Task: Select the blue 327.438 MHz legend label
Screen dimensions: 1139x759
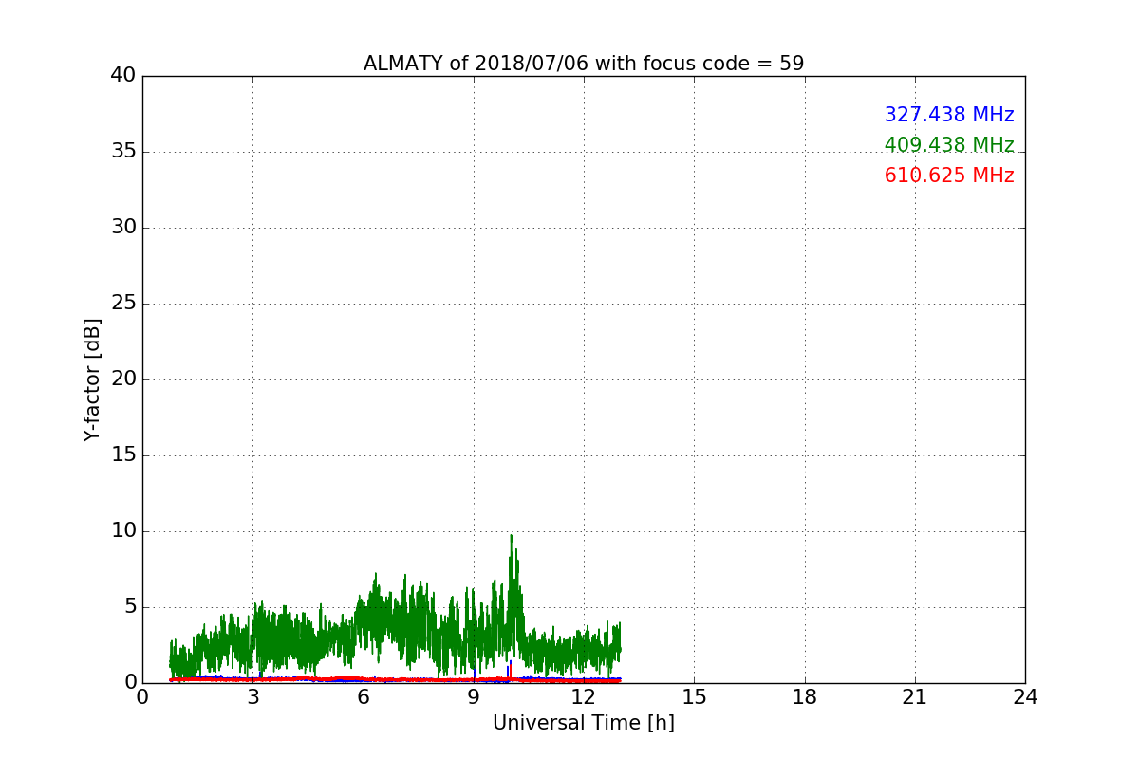Action: [949, 115]
